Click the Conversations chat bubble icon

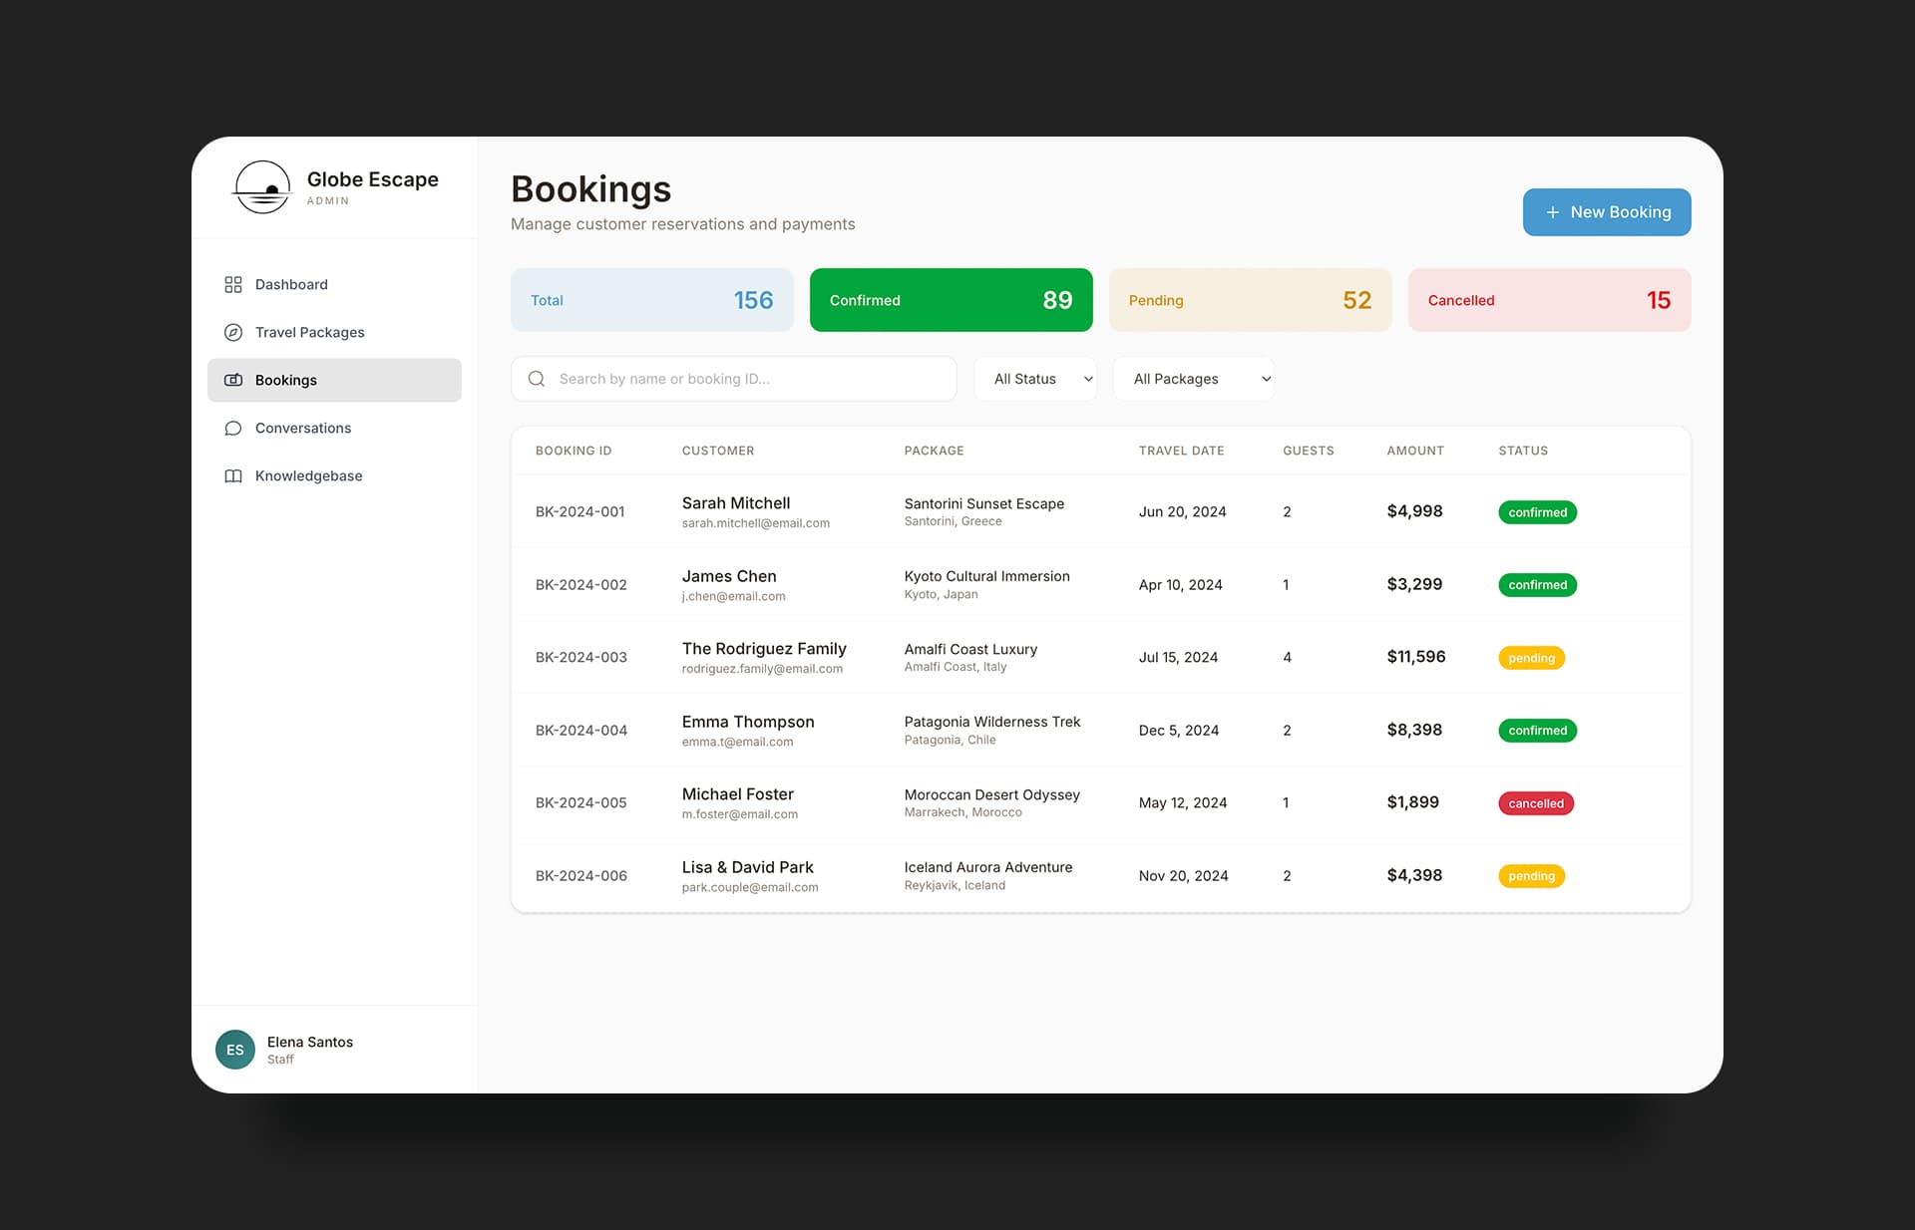233,429
